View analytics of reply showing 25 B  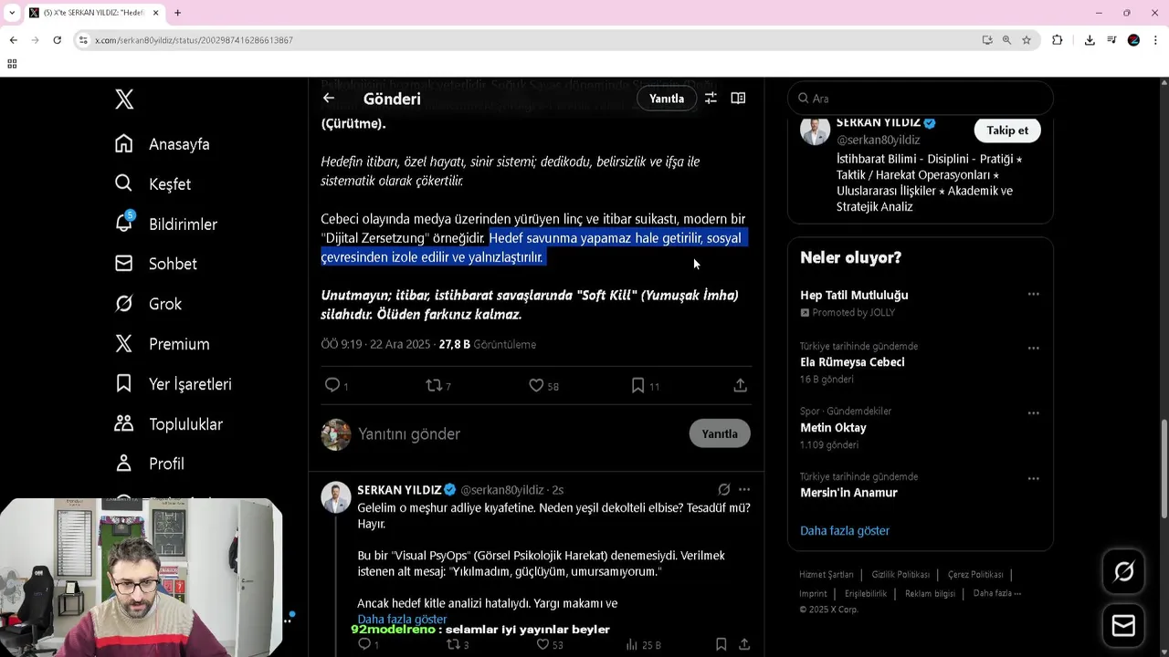643,644
